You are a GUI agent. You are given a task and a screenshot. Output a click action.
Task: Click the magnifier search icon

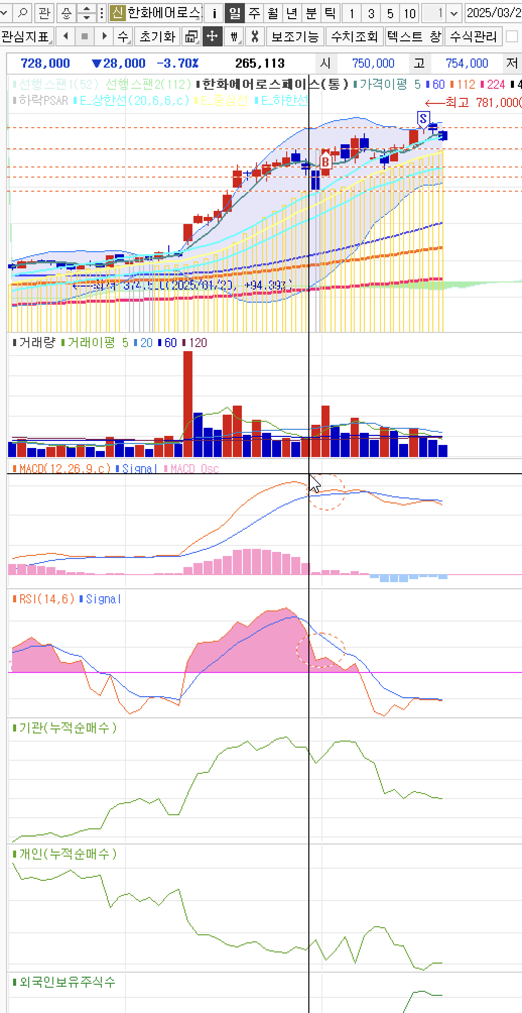coord(23,13)
